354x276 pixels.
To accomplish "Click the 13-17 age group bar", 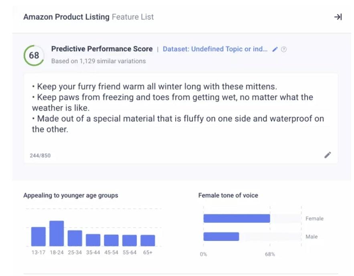I will pyautogui.click(x=38, y=236).
